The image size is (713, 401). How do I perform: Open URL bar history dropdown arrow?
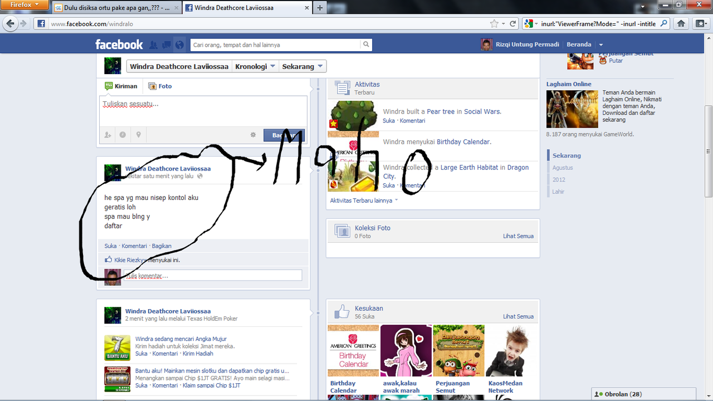503,24
